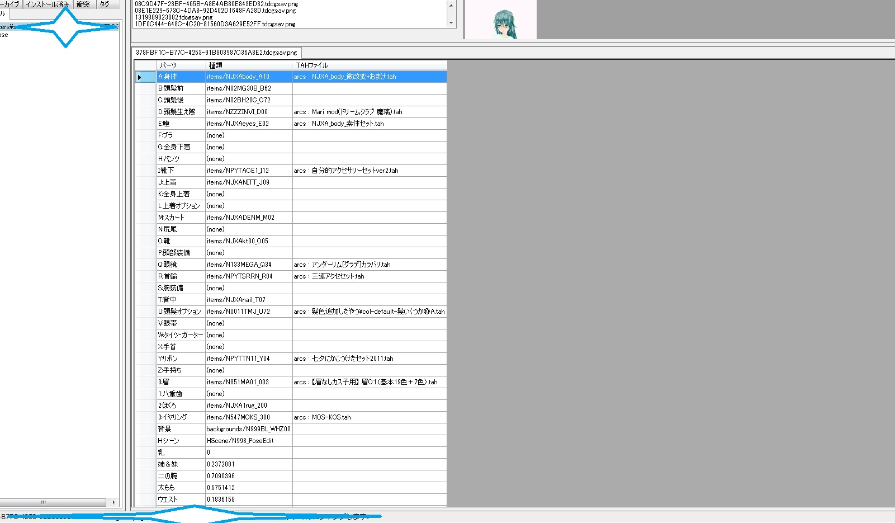Switch to the インストール済み tab
Screen dimensions: 895x523
48,4
